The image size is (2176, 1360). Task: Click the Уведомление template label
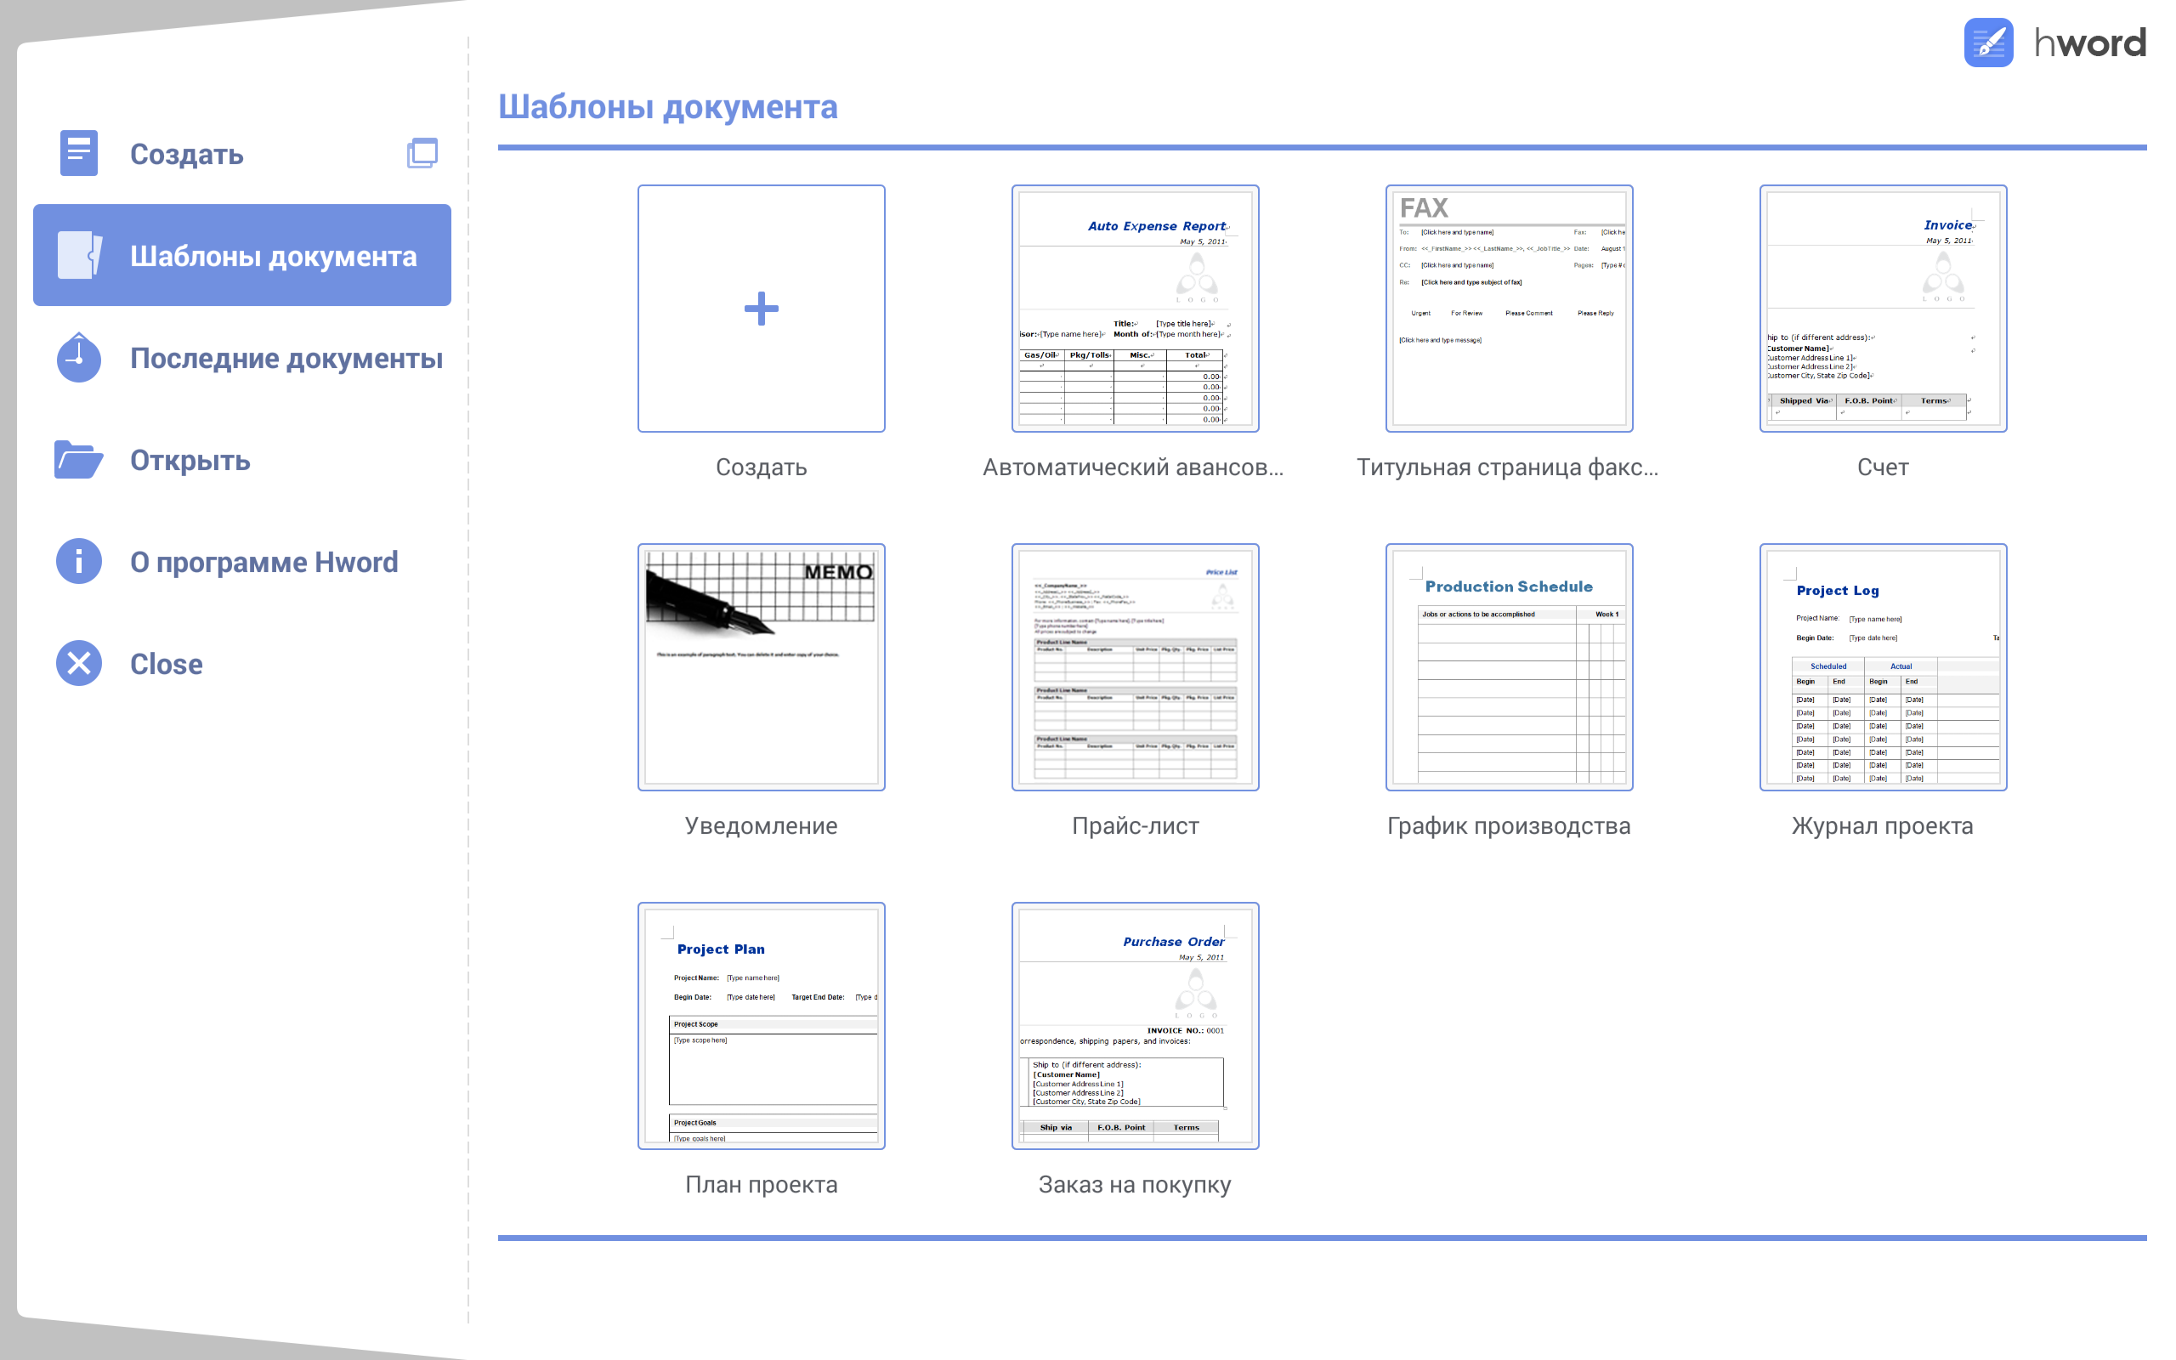[x=762, y=825]
